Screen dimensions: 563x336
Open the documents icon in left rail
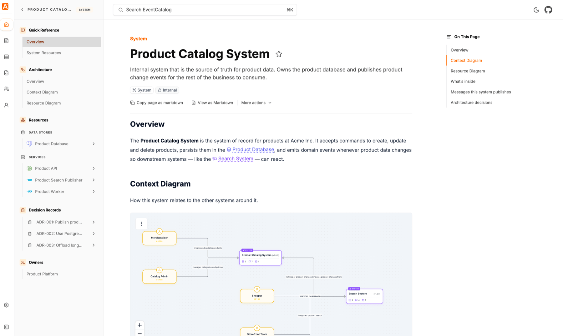(6, 41)
